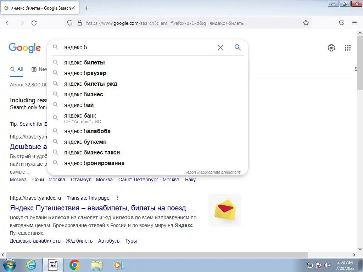Choose suggestion яндекс банк
This screenshot has width=363, height=272.
[148, 118]
